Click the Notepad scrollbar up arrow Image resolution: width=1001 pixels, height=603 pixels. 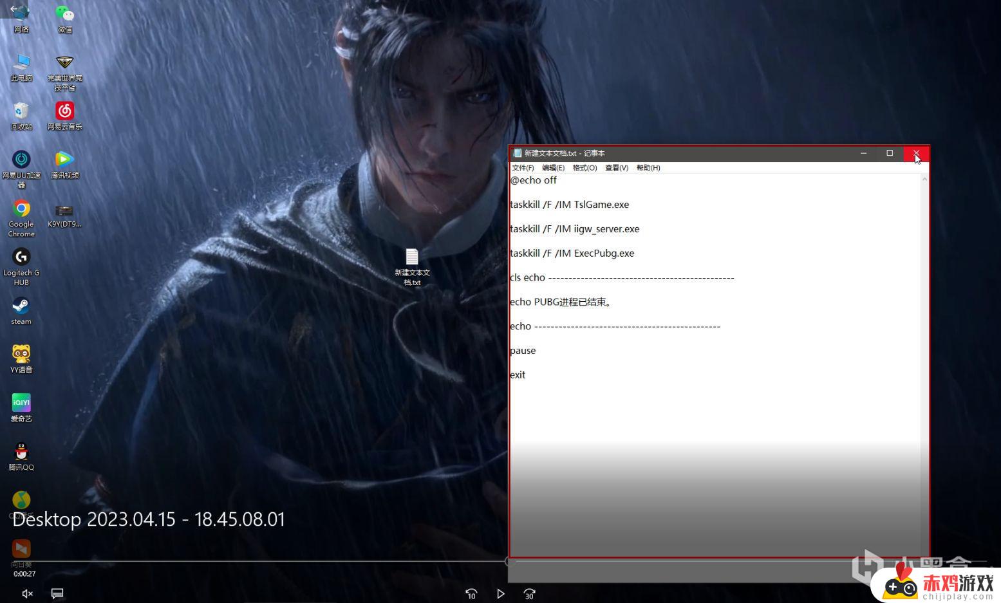click(x=924, y=179)
